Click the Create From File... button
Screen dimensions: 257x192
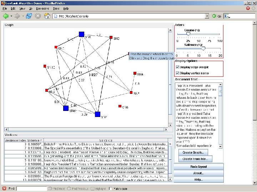(x=195, y=159)
